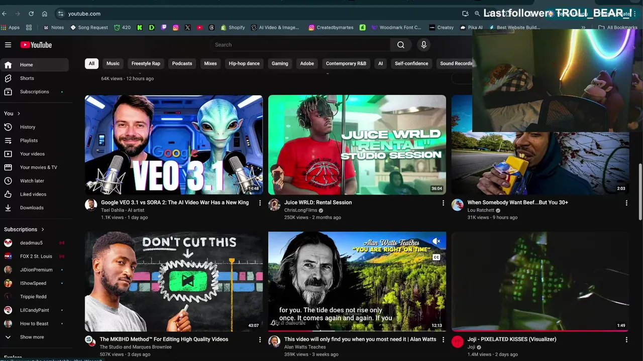The image size is (643, 361).
Task: Open Home in the sidebar
Action: 34,65
